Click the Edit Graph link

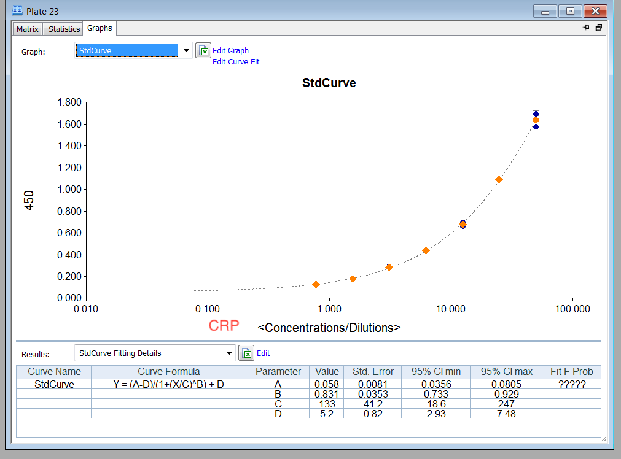click(230, 51)
